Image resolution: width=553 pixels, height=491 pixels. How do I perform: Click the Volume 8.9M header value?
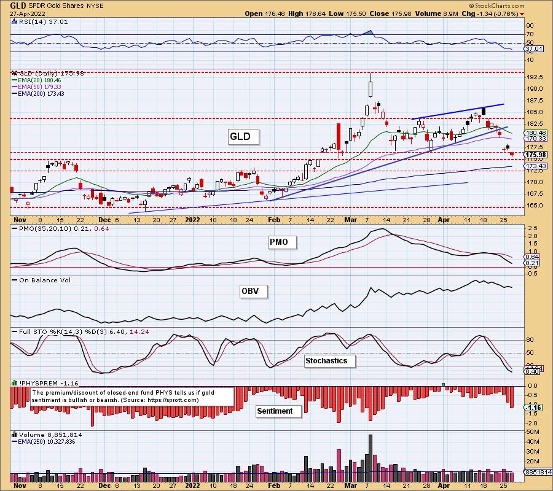tap(436, 14)
